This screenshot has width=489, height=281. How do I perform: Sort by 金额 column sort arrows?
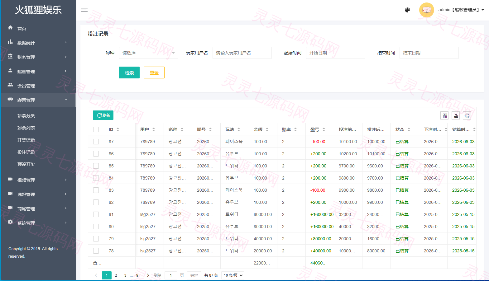tap(267, 129)
